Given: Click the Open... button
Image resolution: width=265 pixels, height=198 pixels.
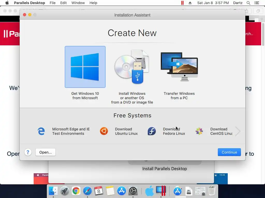Looking at the screenshot, I should pyautogui.click(x=46, y=152).
